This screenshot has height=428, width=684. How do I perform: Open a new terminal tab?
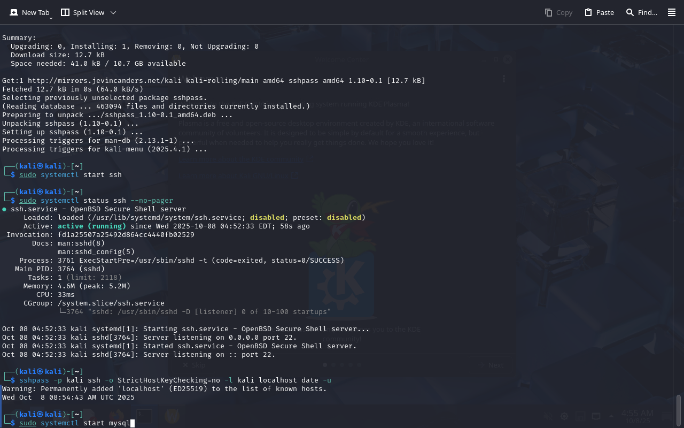(x=29, y=12)
